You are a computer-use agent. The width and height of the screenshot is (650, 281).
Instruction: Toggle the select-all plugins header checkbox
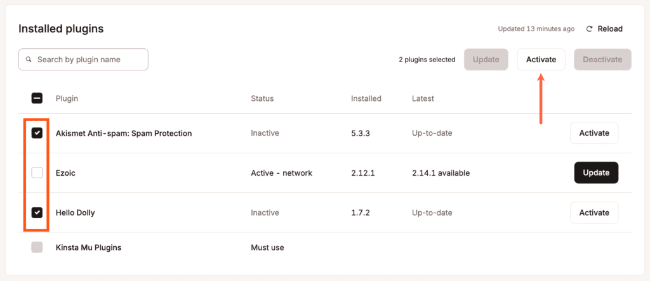click(37, 98)
